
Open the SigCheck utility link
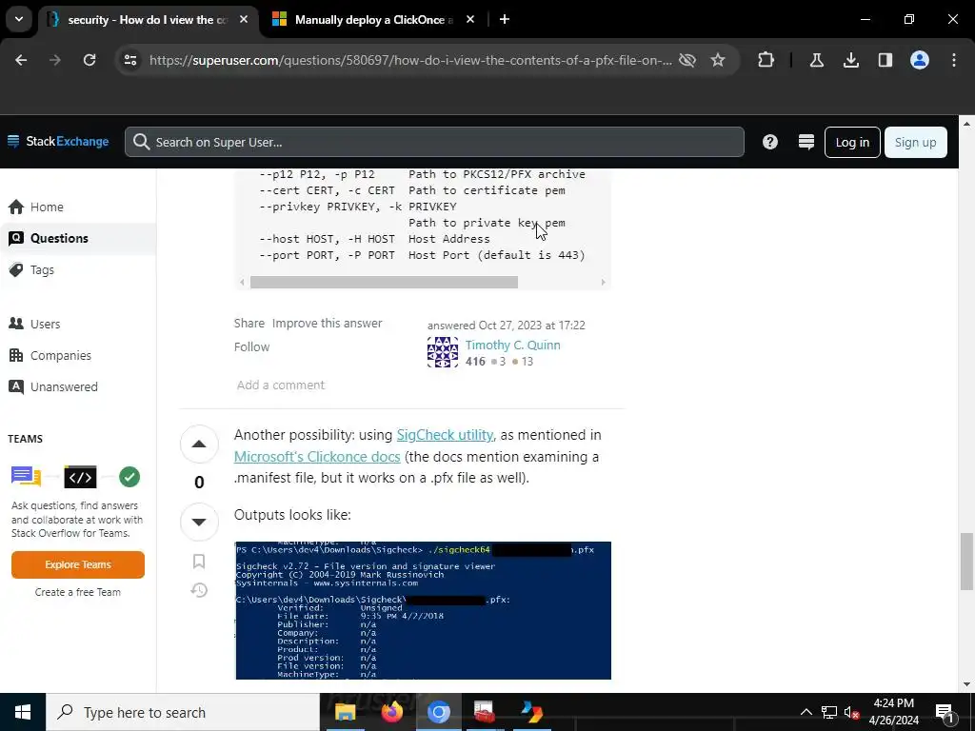pos(445,435)
